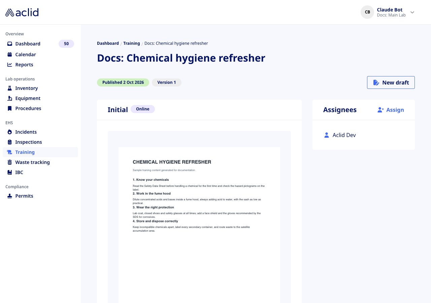Open the IBC page

click(40, 172)
